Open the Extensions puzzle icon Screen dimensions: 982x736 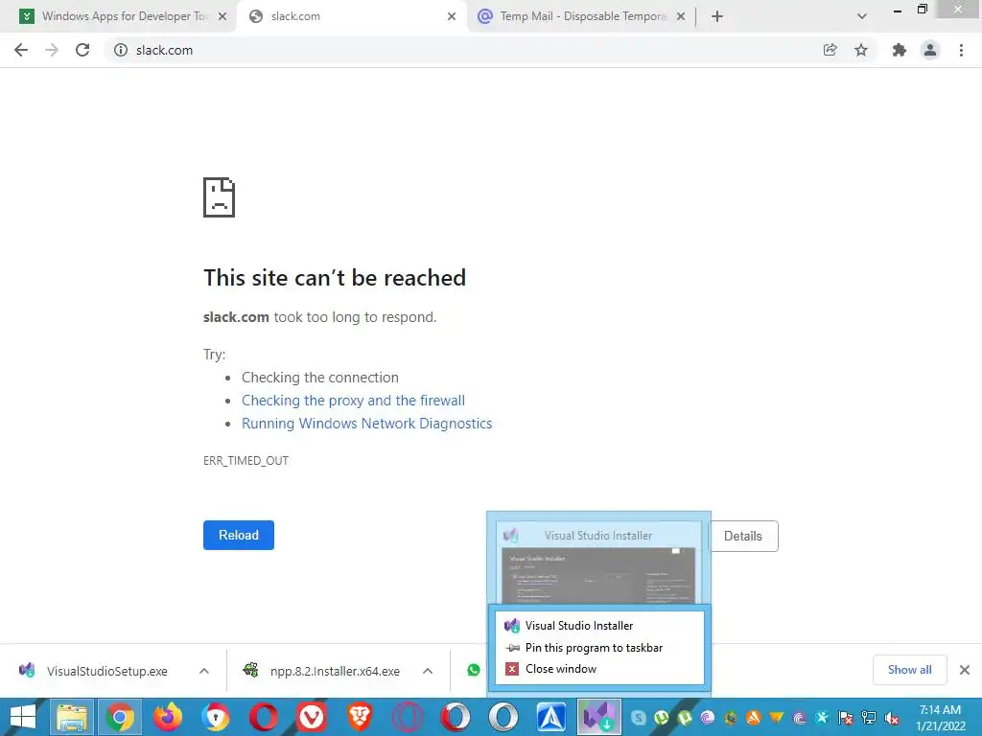(x=900, y=50)
